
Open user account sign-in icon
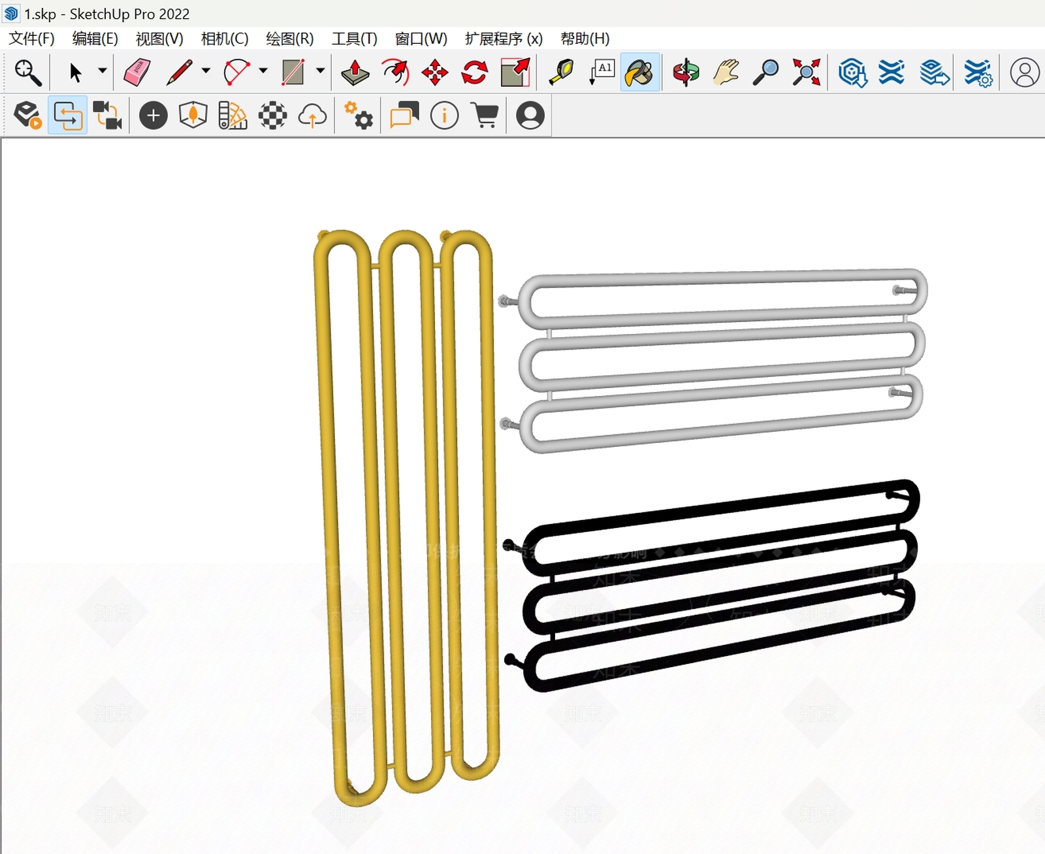coord(1025,73)
